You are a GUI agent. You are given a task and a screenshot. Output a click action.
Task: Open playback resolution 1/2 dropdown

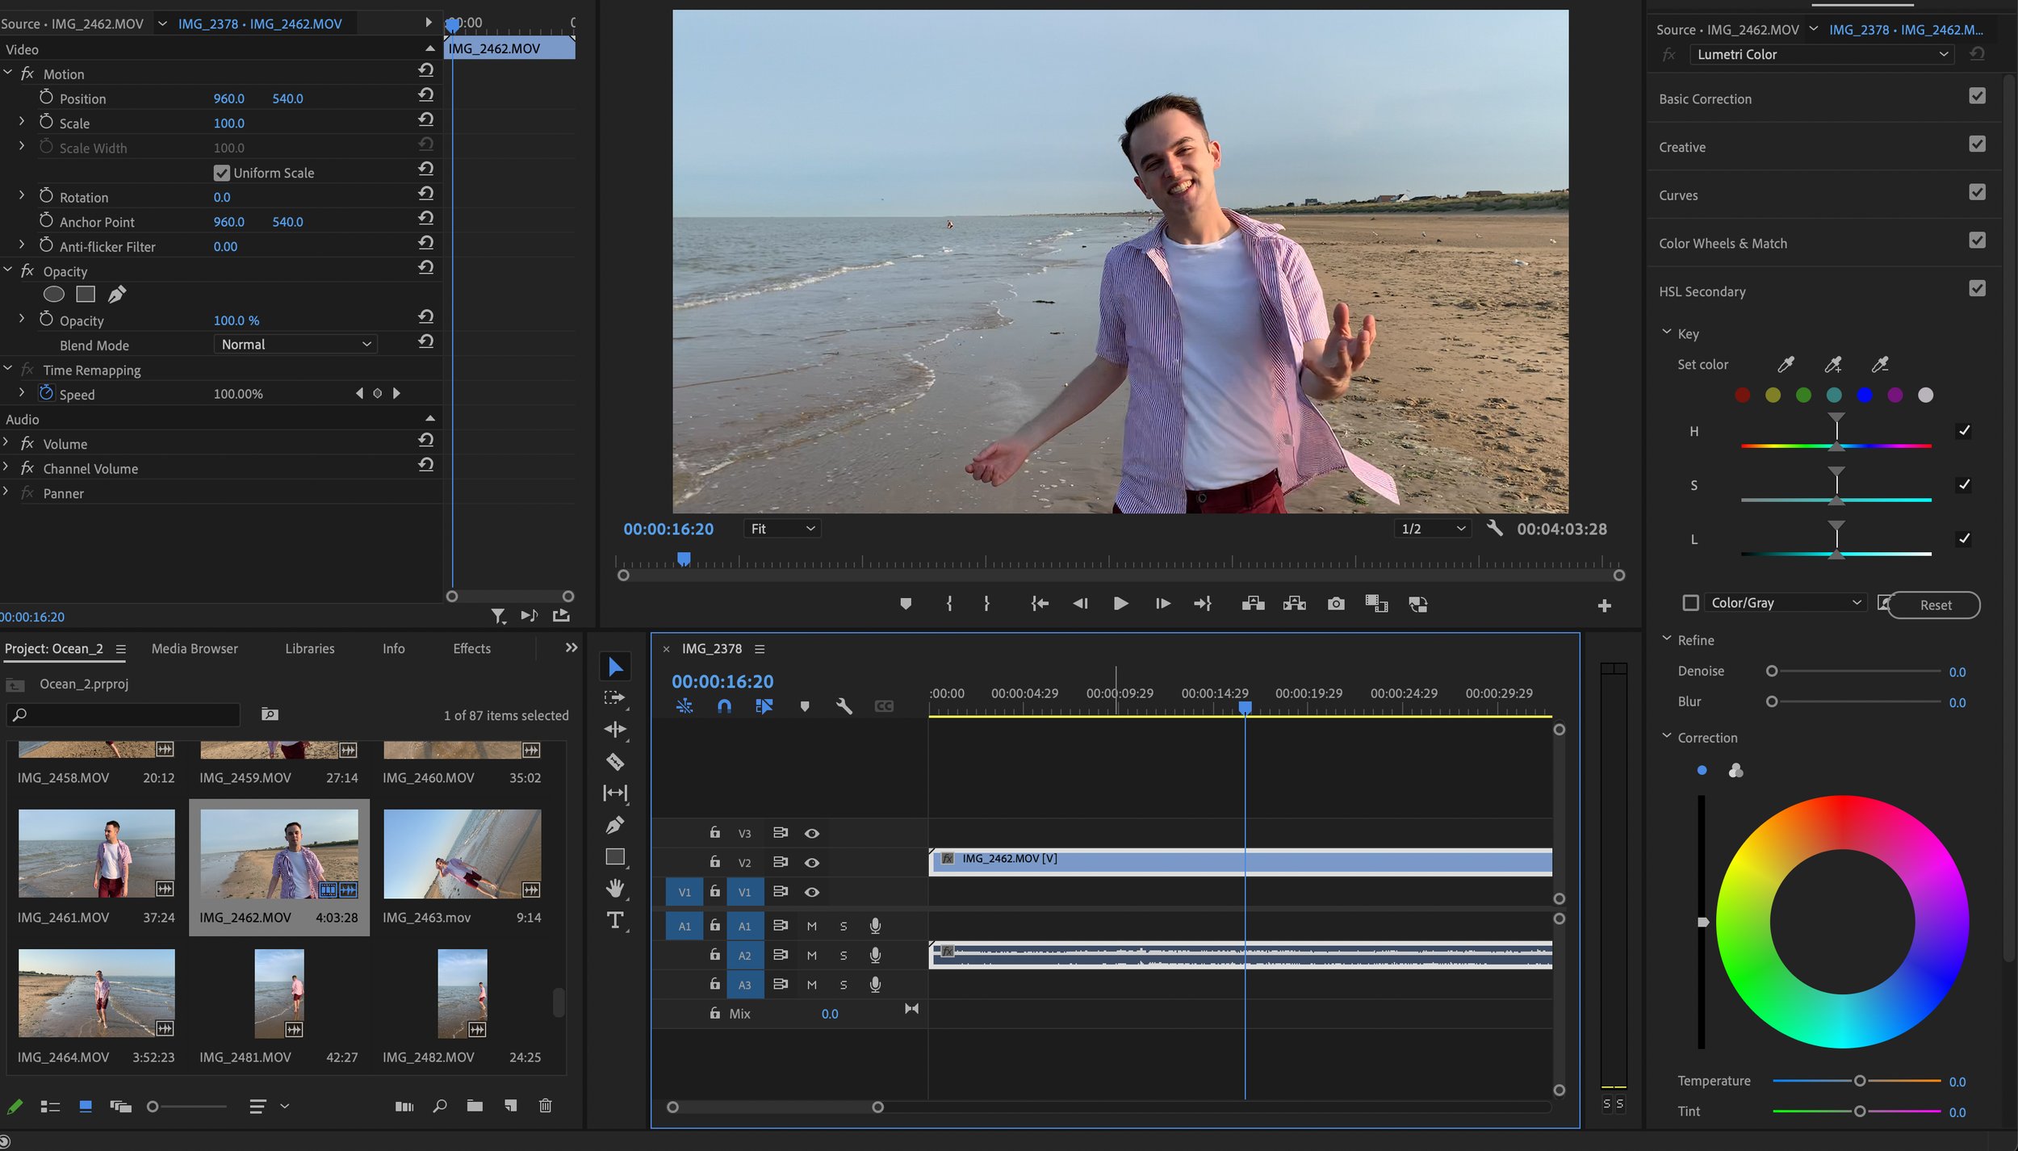coord(1432,529)
